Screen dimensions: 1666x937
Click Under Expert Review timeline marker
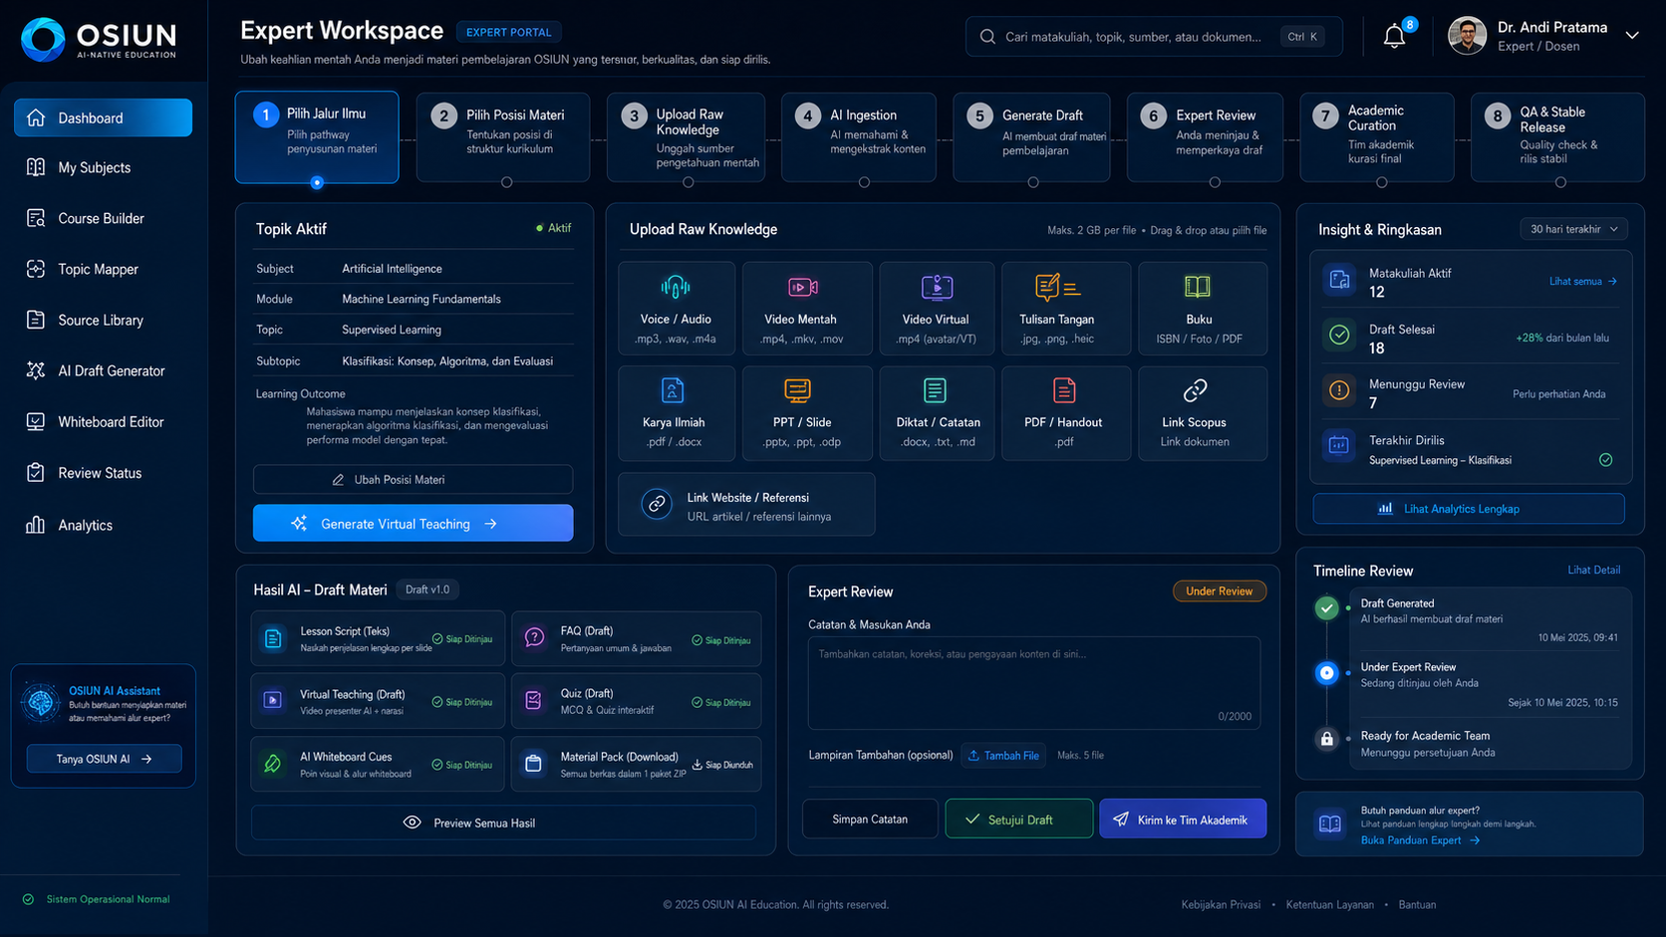click(x=1326, y=673)
